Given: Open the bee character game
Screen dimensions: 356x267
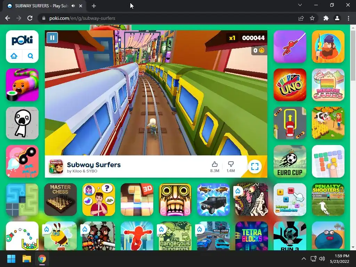Looking at the screenshot, I should point(60,236).
